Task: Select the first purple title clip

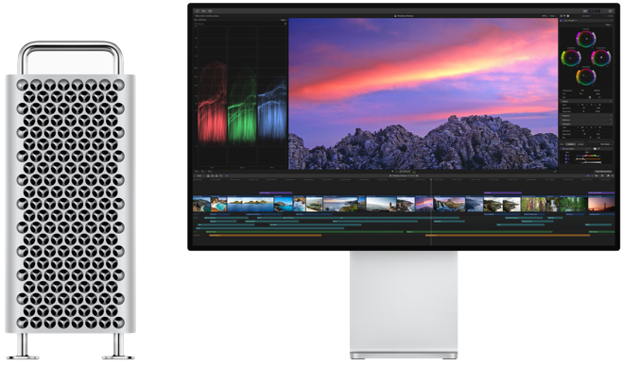Action: tap(276, 193)
